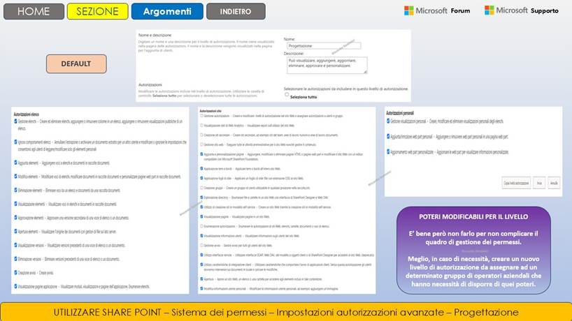Open the DEFAULT button

(76, 64)
